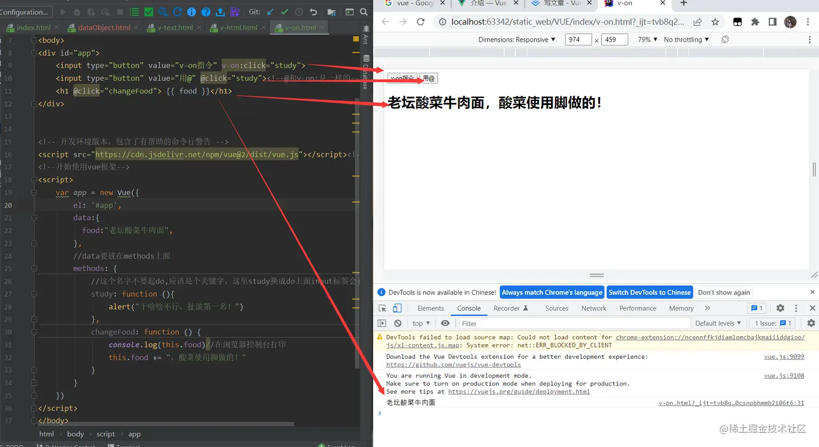
Task: Click the IDE Run button
Action: pos(63,12)
